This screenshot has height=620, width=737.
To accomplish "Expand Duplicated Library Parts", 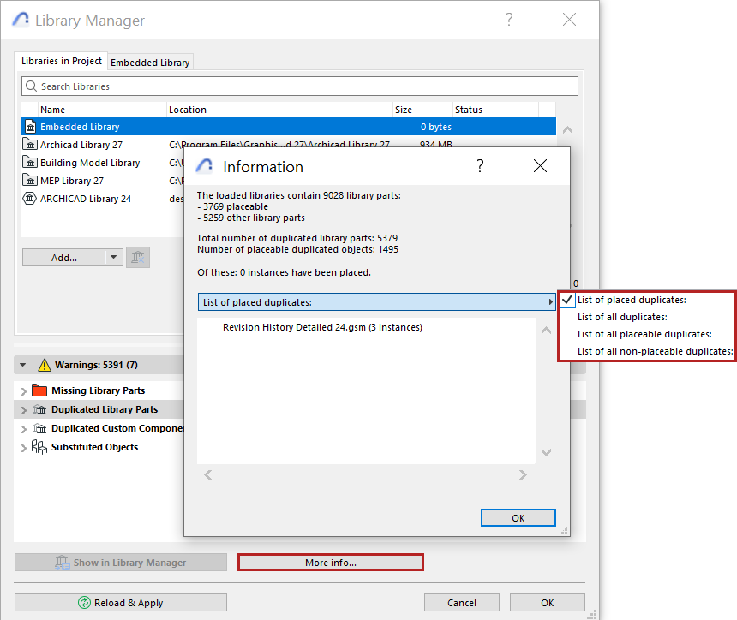I will click(23, 410).
